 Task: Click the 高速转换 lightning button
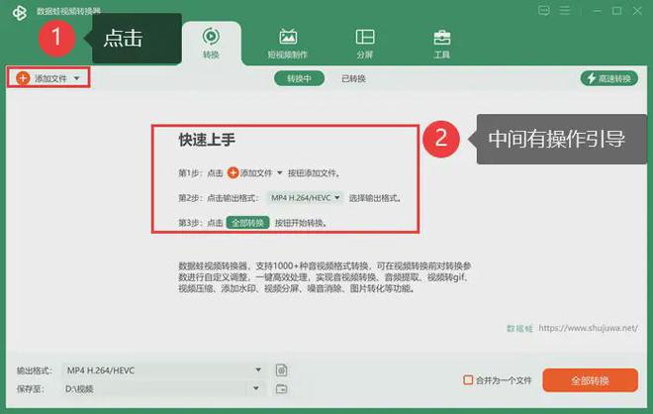point(608,78)
